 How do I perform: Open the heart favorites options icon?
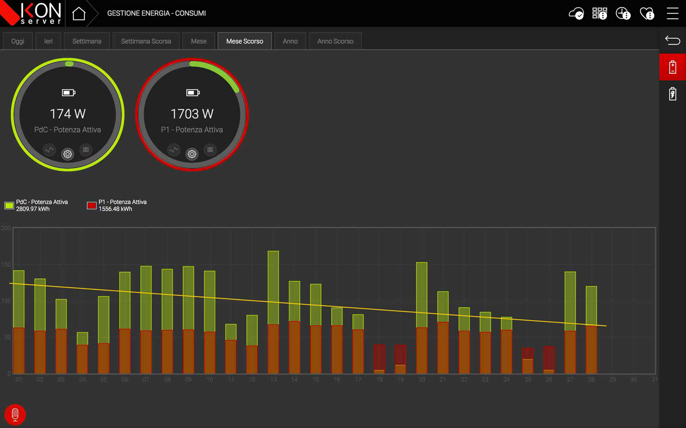point(647,13)
